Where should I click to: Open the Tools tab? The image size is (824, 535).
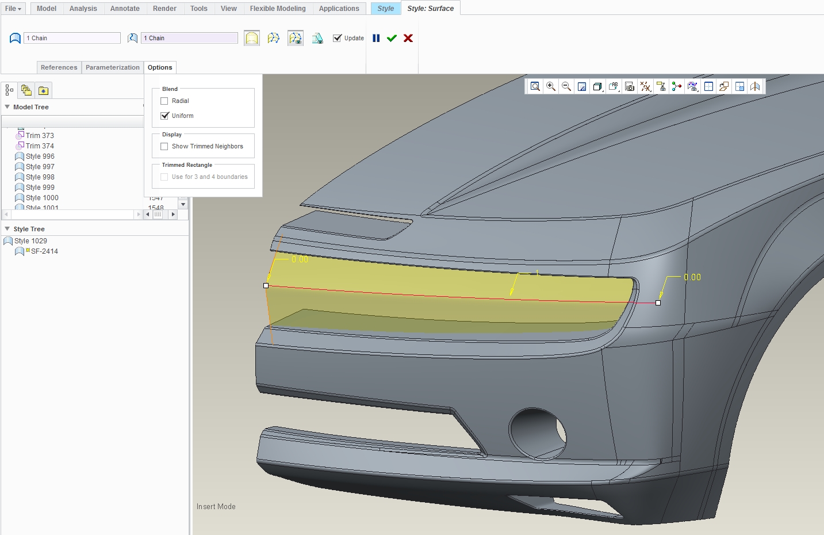[x=199, y=8]
